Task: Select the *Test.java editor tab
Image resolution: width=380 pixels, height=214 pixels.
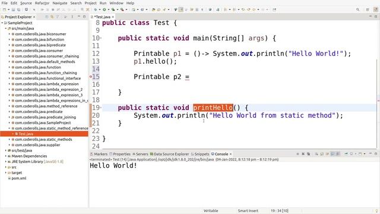Action: pyautogui.click(x=102, y=17)
